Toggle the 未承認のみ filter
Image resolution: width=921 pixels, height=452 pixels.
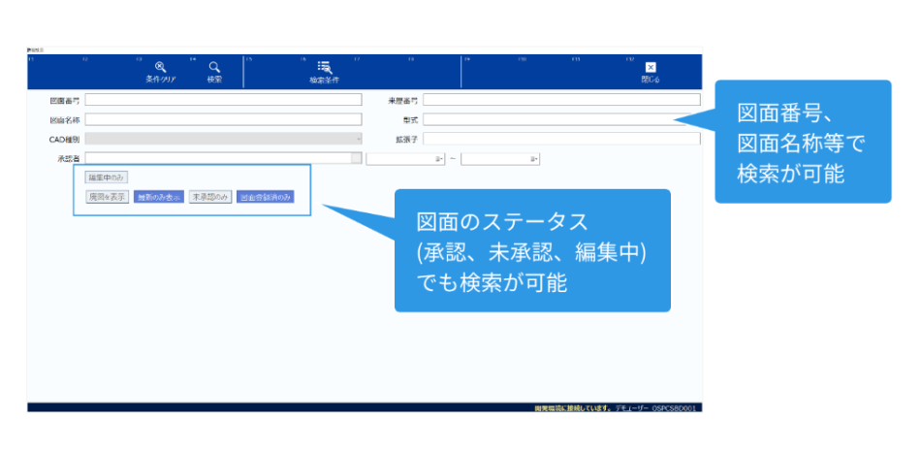click(x=210, y=196)
